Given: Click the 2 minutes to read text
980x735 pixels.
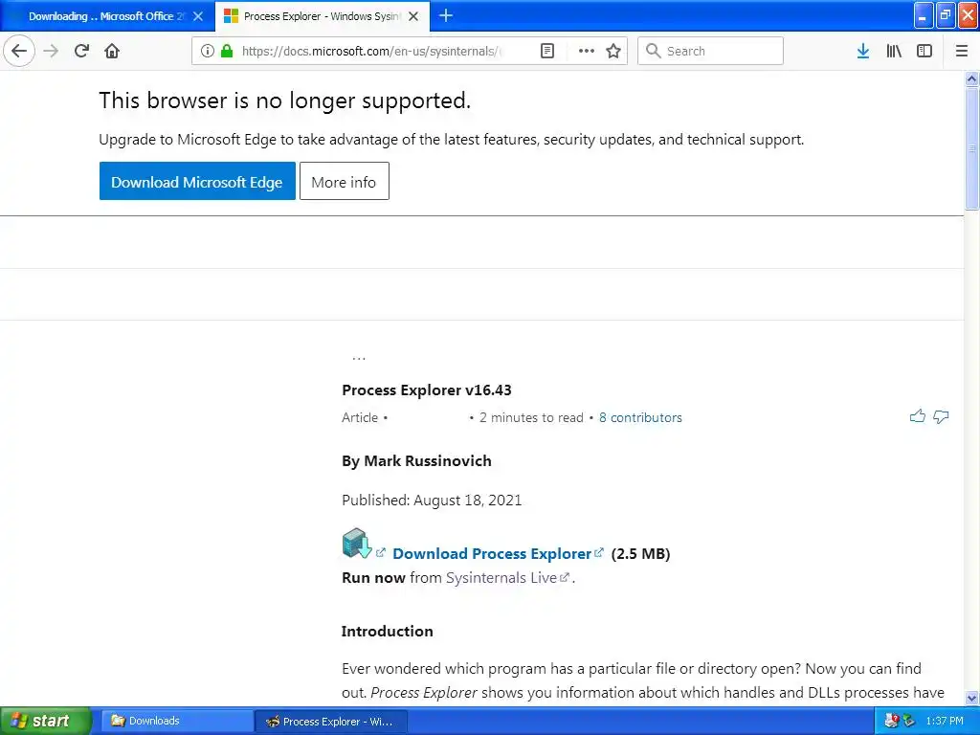Looking at the screenshot, I should click(x=531, y=417).
